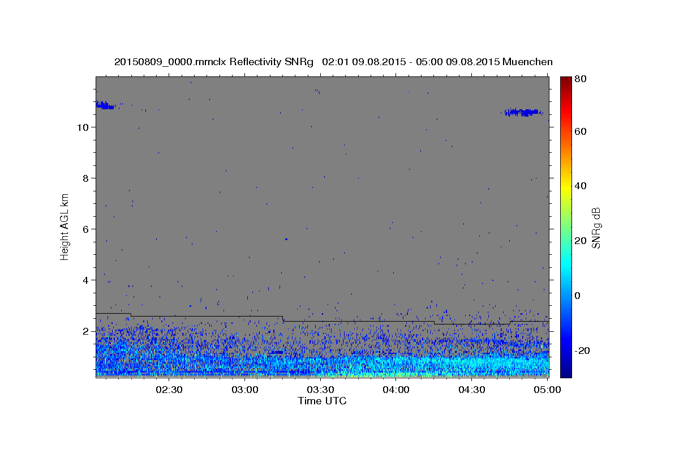Click the 'SNRg dB' colorbar label

tap(596, 228)
